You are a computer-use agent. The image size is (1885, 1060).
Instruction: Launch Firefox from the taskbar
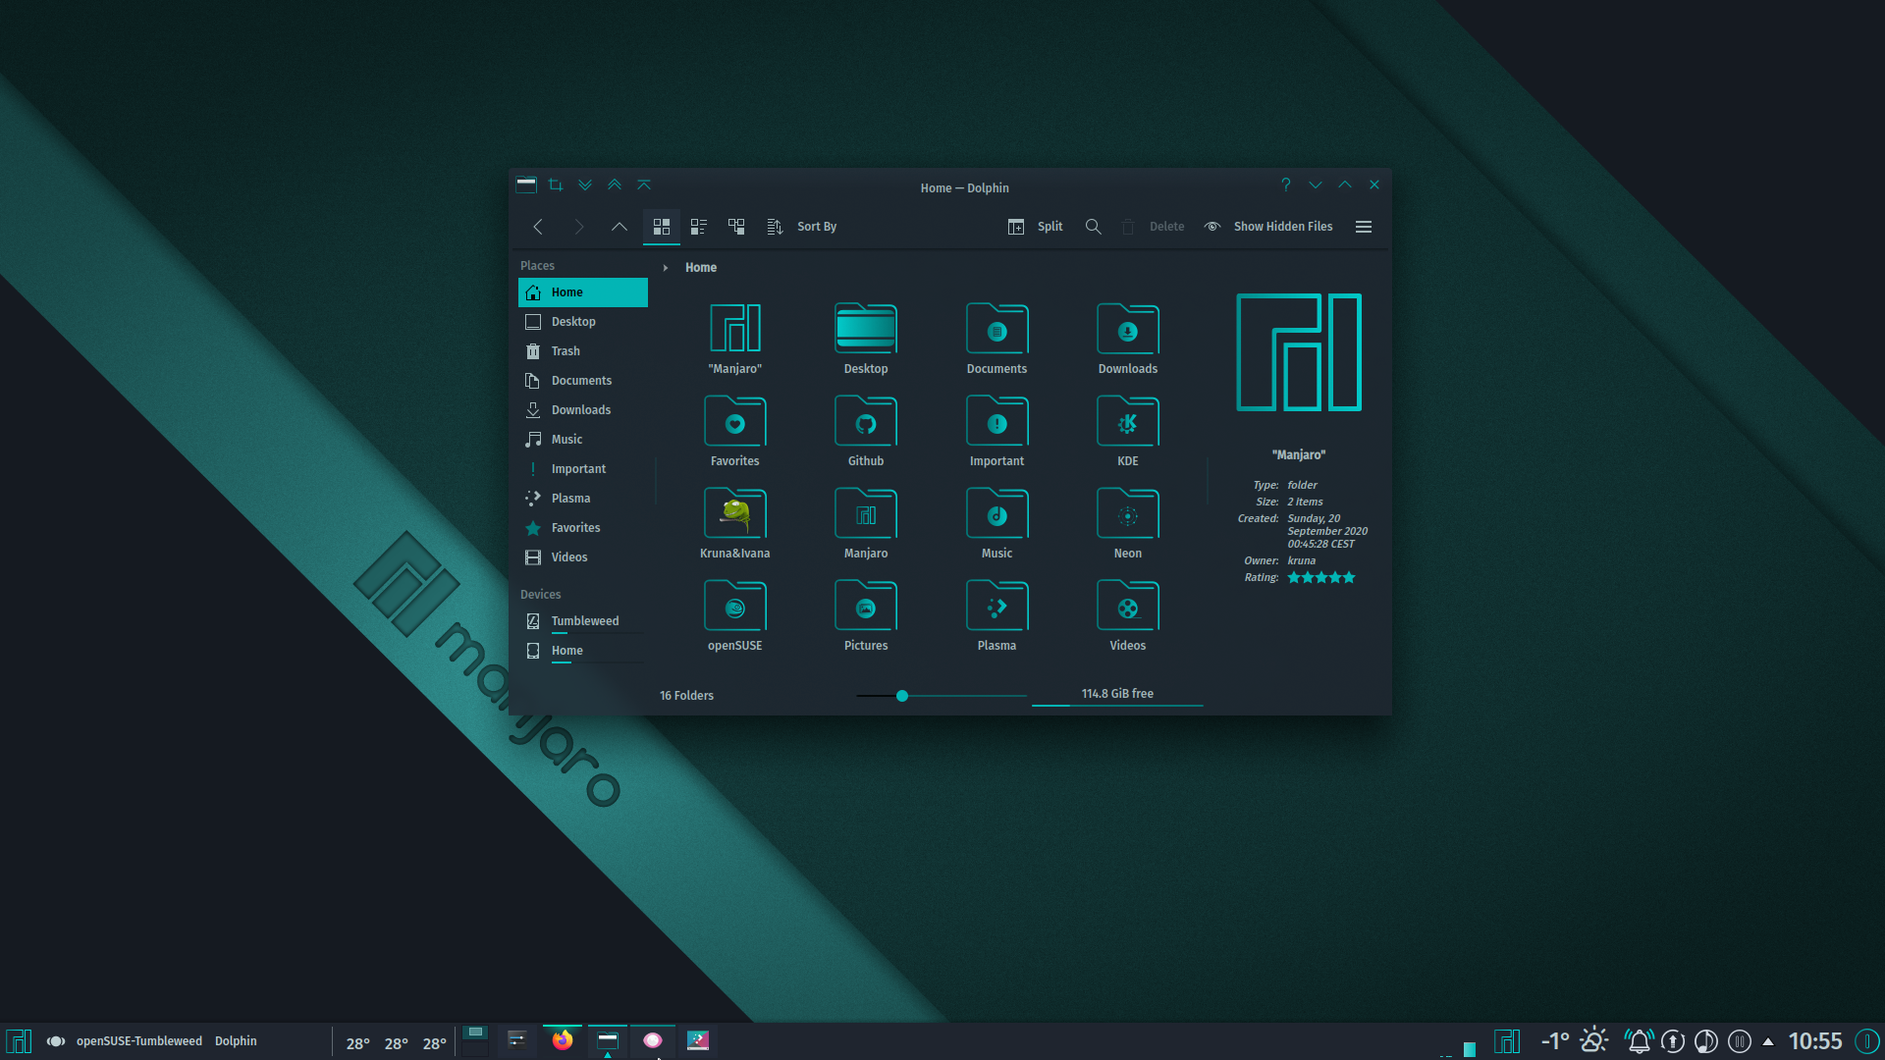[563, 1040]
